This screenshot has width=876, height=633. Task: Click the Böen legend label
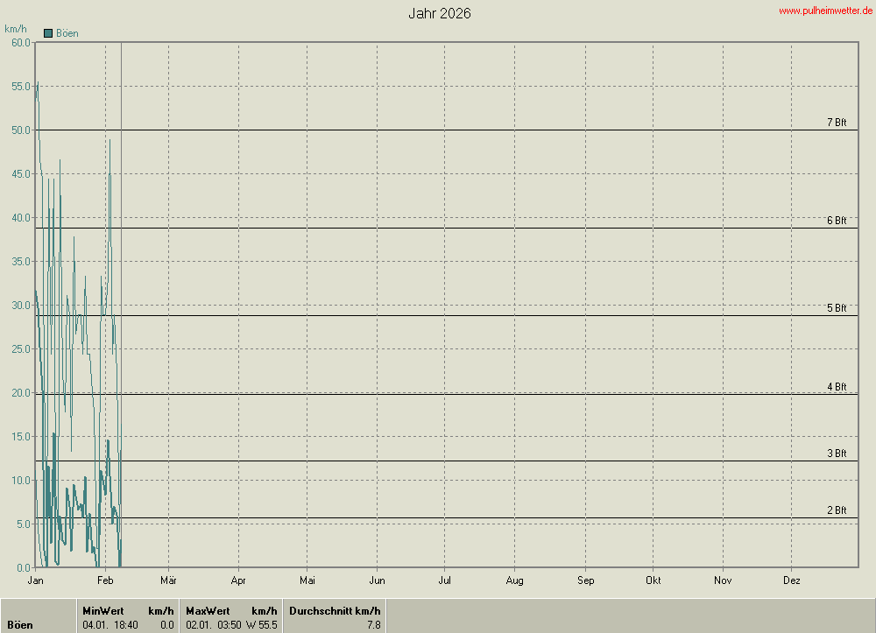(67, 33)
